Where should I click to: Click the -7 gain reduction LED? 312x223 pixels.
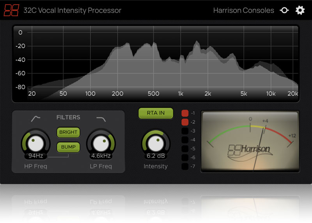[x=185, y=167]
